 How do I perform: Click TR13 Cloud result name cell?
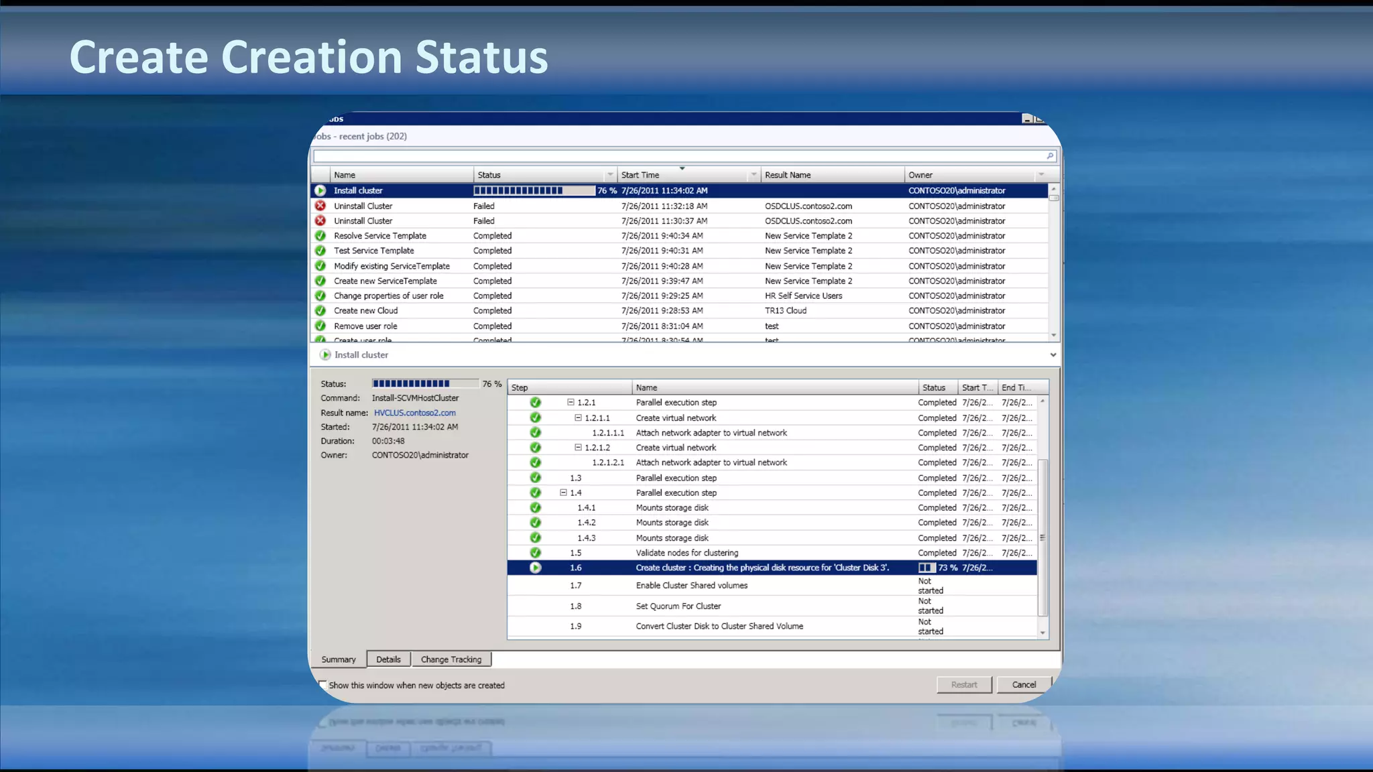pos(786,311)
